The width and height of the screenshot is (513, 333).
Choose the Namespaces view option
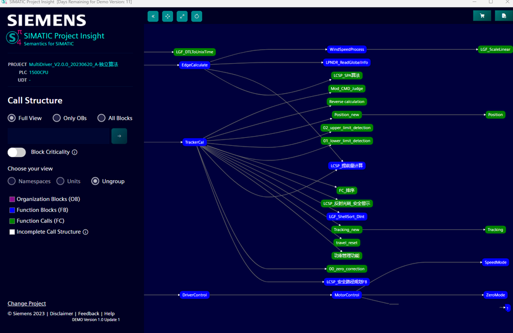[x=12, y=181]
